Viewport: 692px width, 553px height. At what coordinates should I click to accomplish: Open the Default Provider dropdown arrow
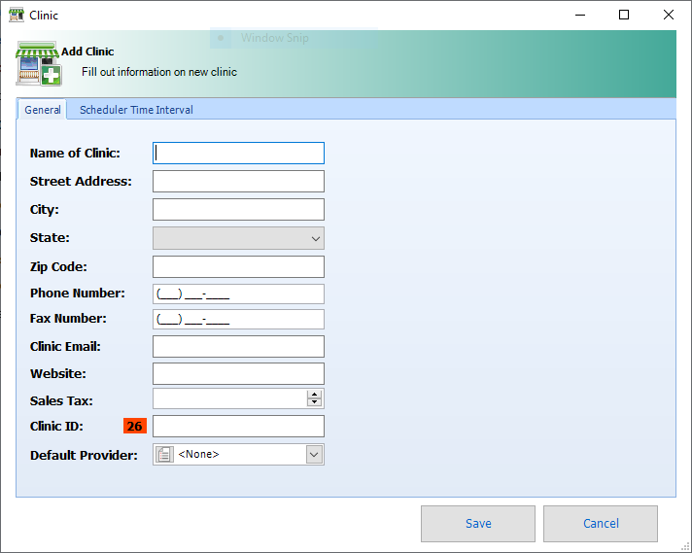click(314, 454)
